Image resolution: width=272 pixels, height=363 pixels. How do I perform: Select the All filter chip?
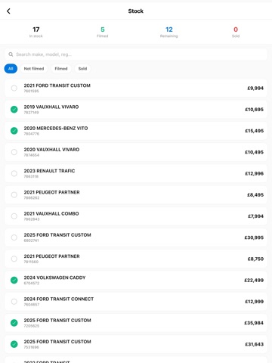tap(11, 69)
